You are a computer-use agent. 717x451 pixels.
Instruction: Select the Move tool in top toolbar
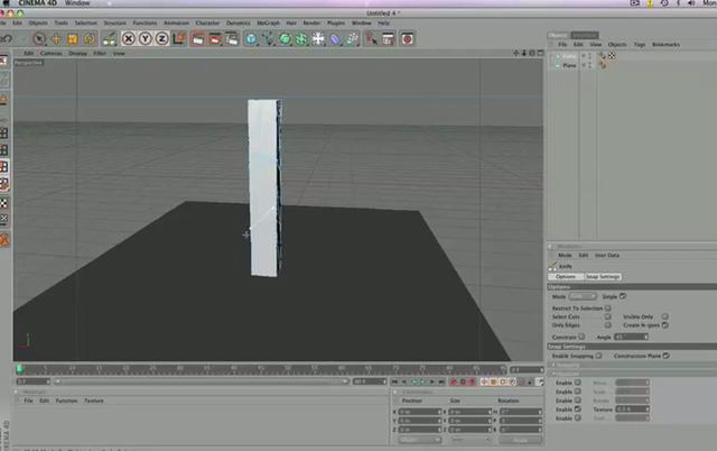point(56,39)
